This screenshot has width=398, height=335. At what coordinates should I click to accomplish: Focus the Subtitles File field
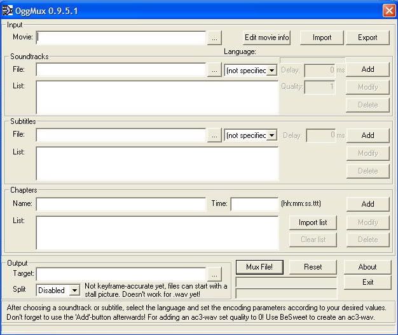tap(121, 135)
